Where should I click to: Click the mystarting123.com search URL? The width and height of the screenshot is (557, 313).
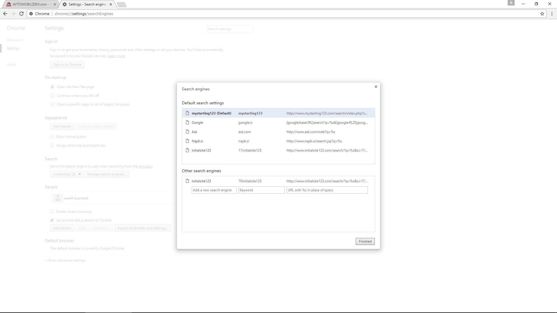(x=327, y=113)
